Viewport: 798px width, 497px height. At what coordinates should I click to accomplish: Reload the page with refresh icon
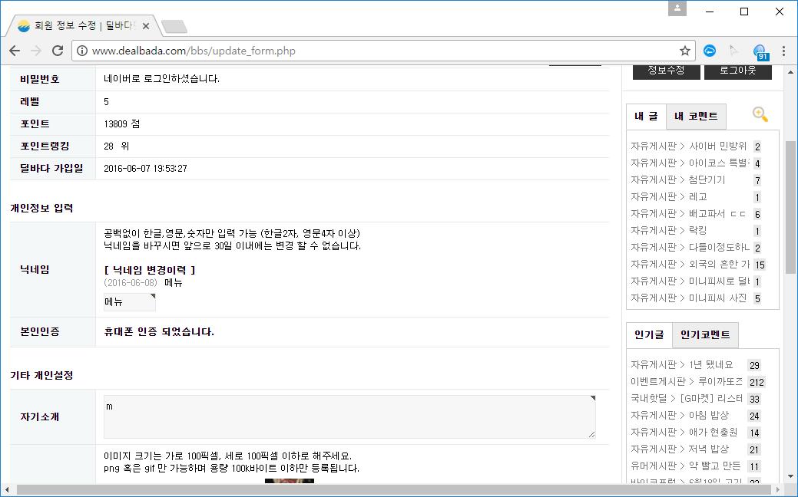click(57, 51)
